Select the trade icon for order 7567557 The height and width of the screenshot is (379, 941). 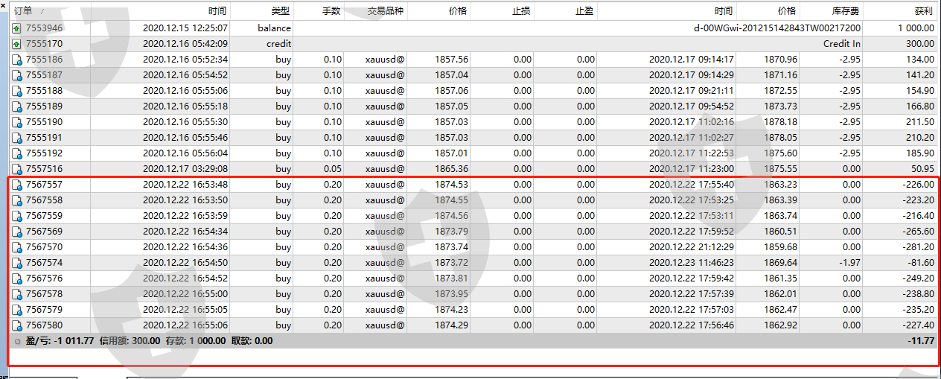click(17, 185)
